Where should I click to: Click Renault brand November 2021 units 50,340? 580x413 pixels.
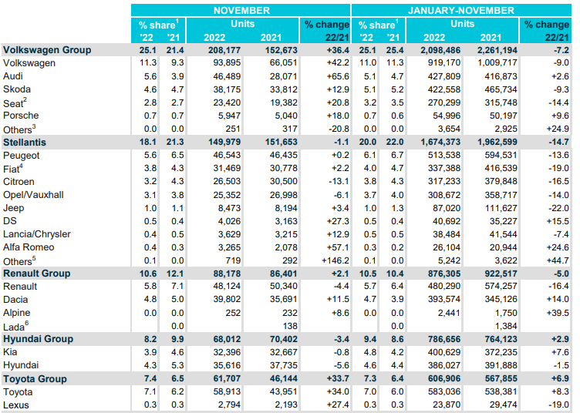click(284, 287)
